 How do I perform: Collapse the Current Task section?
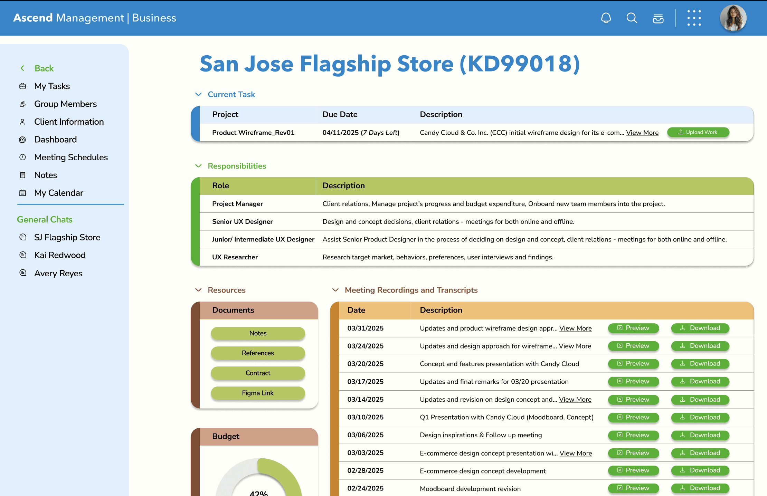click(x=198, y=94)
